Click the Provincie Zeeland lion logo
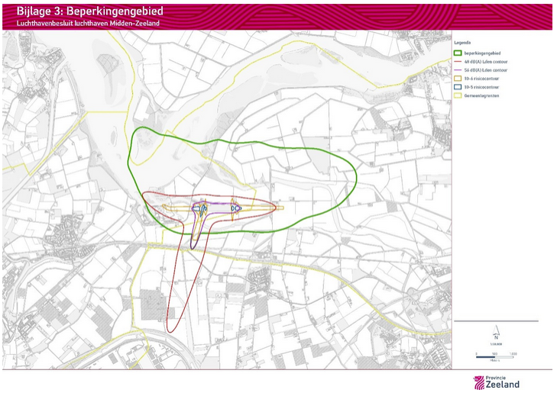Image resolution: width=557 pixels, height=393 pixels. point(479,383)
